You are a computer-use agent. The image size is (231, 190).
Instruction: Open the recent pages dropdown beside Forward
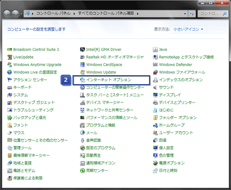click(21, 14)
